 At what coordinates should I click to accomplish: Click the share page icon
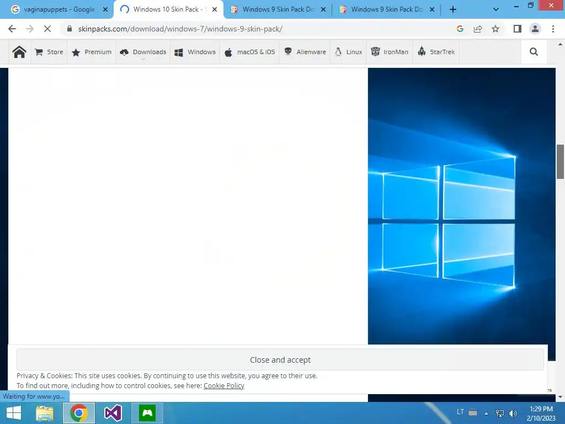point(478,29)
